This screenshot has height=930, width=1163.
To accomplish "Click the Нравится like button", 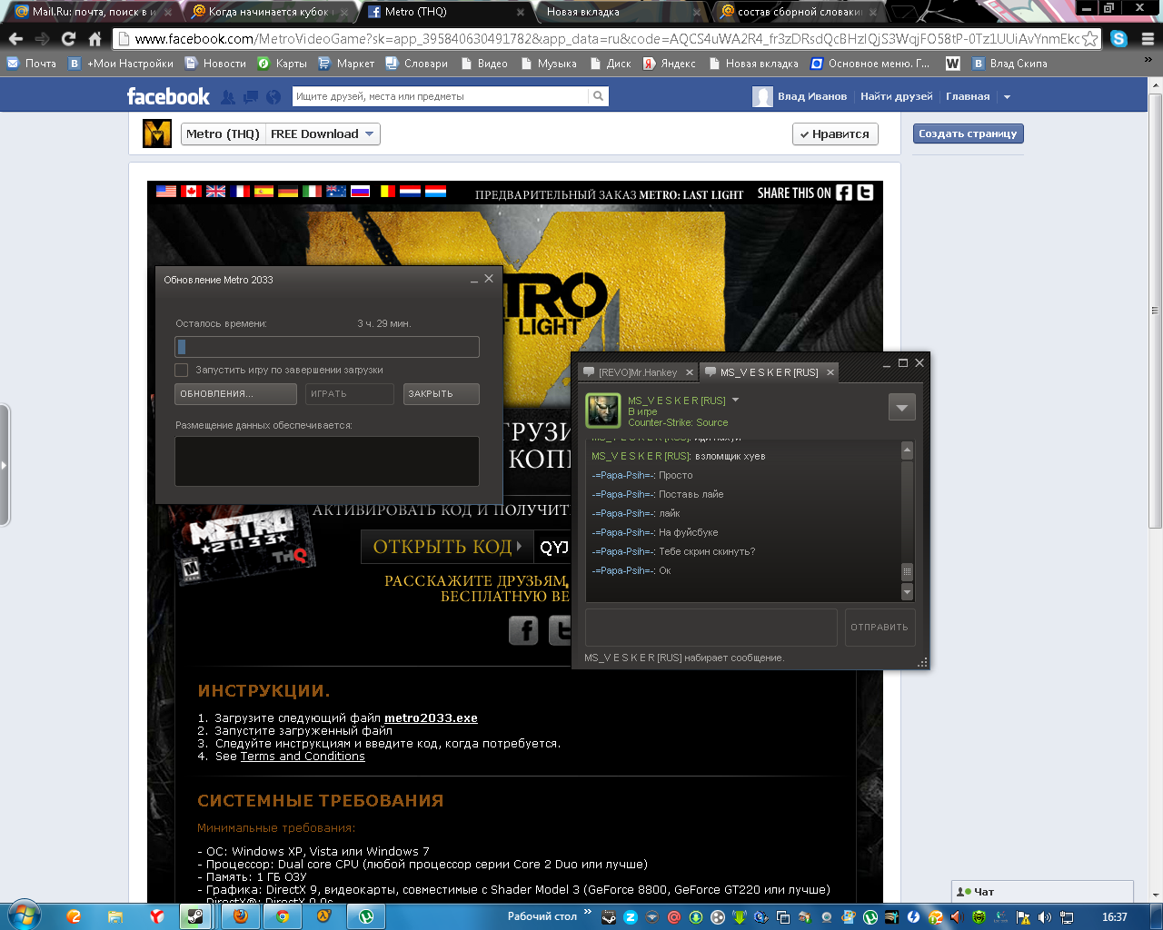I will click(835, 134).
